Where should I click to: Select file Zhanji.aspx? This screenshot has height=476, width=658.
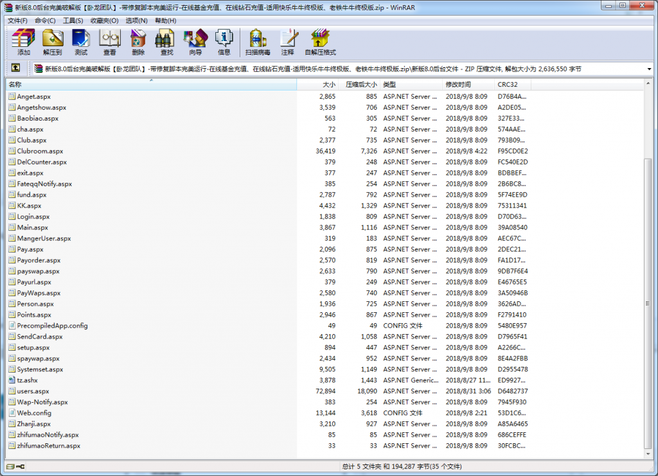[34, 424]
